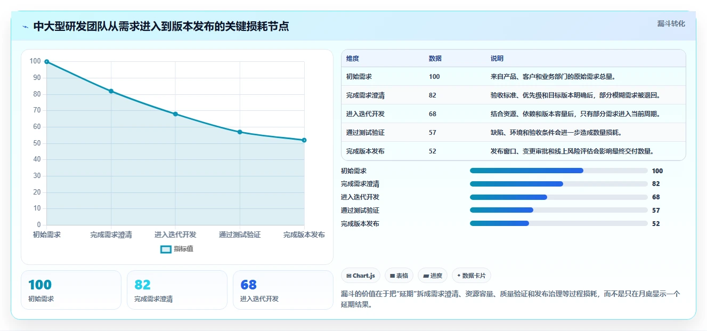Click the 完成需求澄清 data point at 82
Viewport: 707px width, 331px height.
click(x=111, y=91)
